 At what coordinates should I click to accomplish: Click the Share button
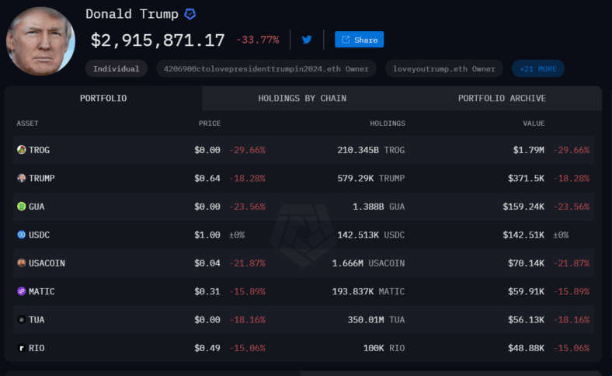[359, 40]
